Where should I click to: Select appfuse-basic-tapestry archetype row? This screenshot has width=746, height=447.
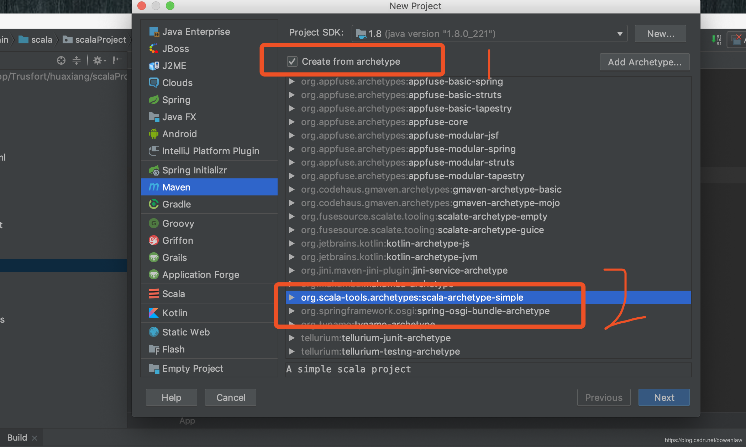click(488, 108)
